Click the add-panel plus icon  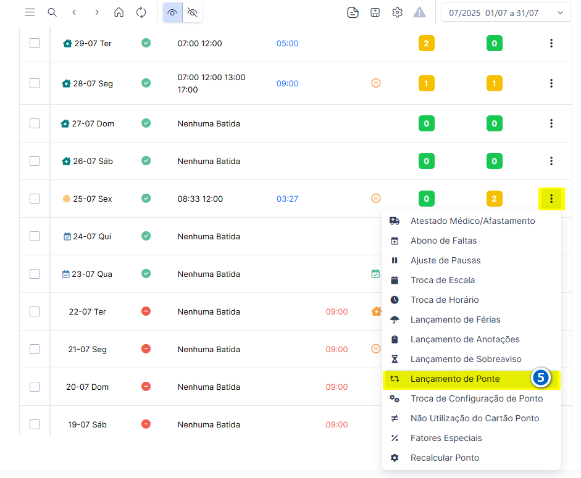[375, 12]
